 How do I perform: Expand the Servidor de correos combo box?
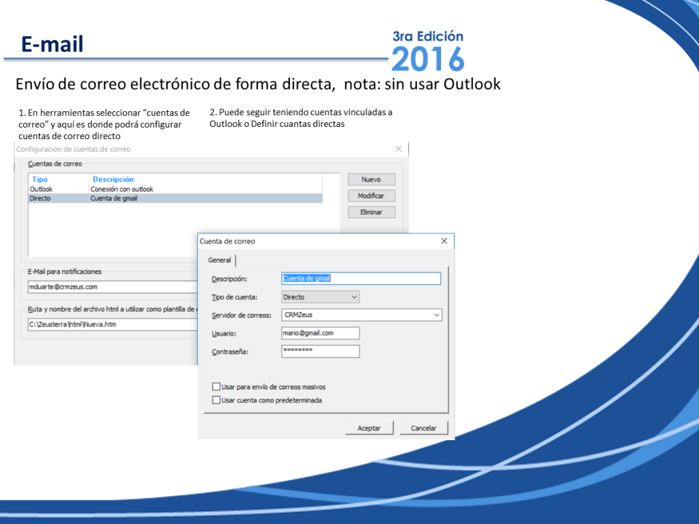(362, 315)
